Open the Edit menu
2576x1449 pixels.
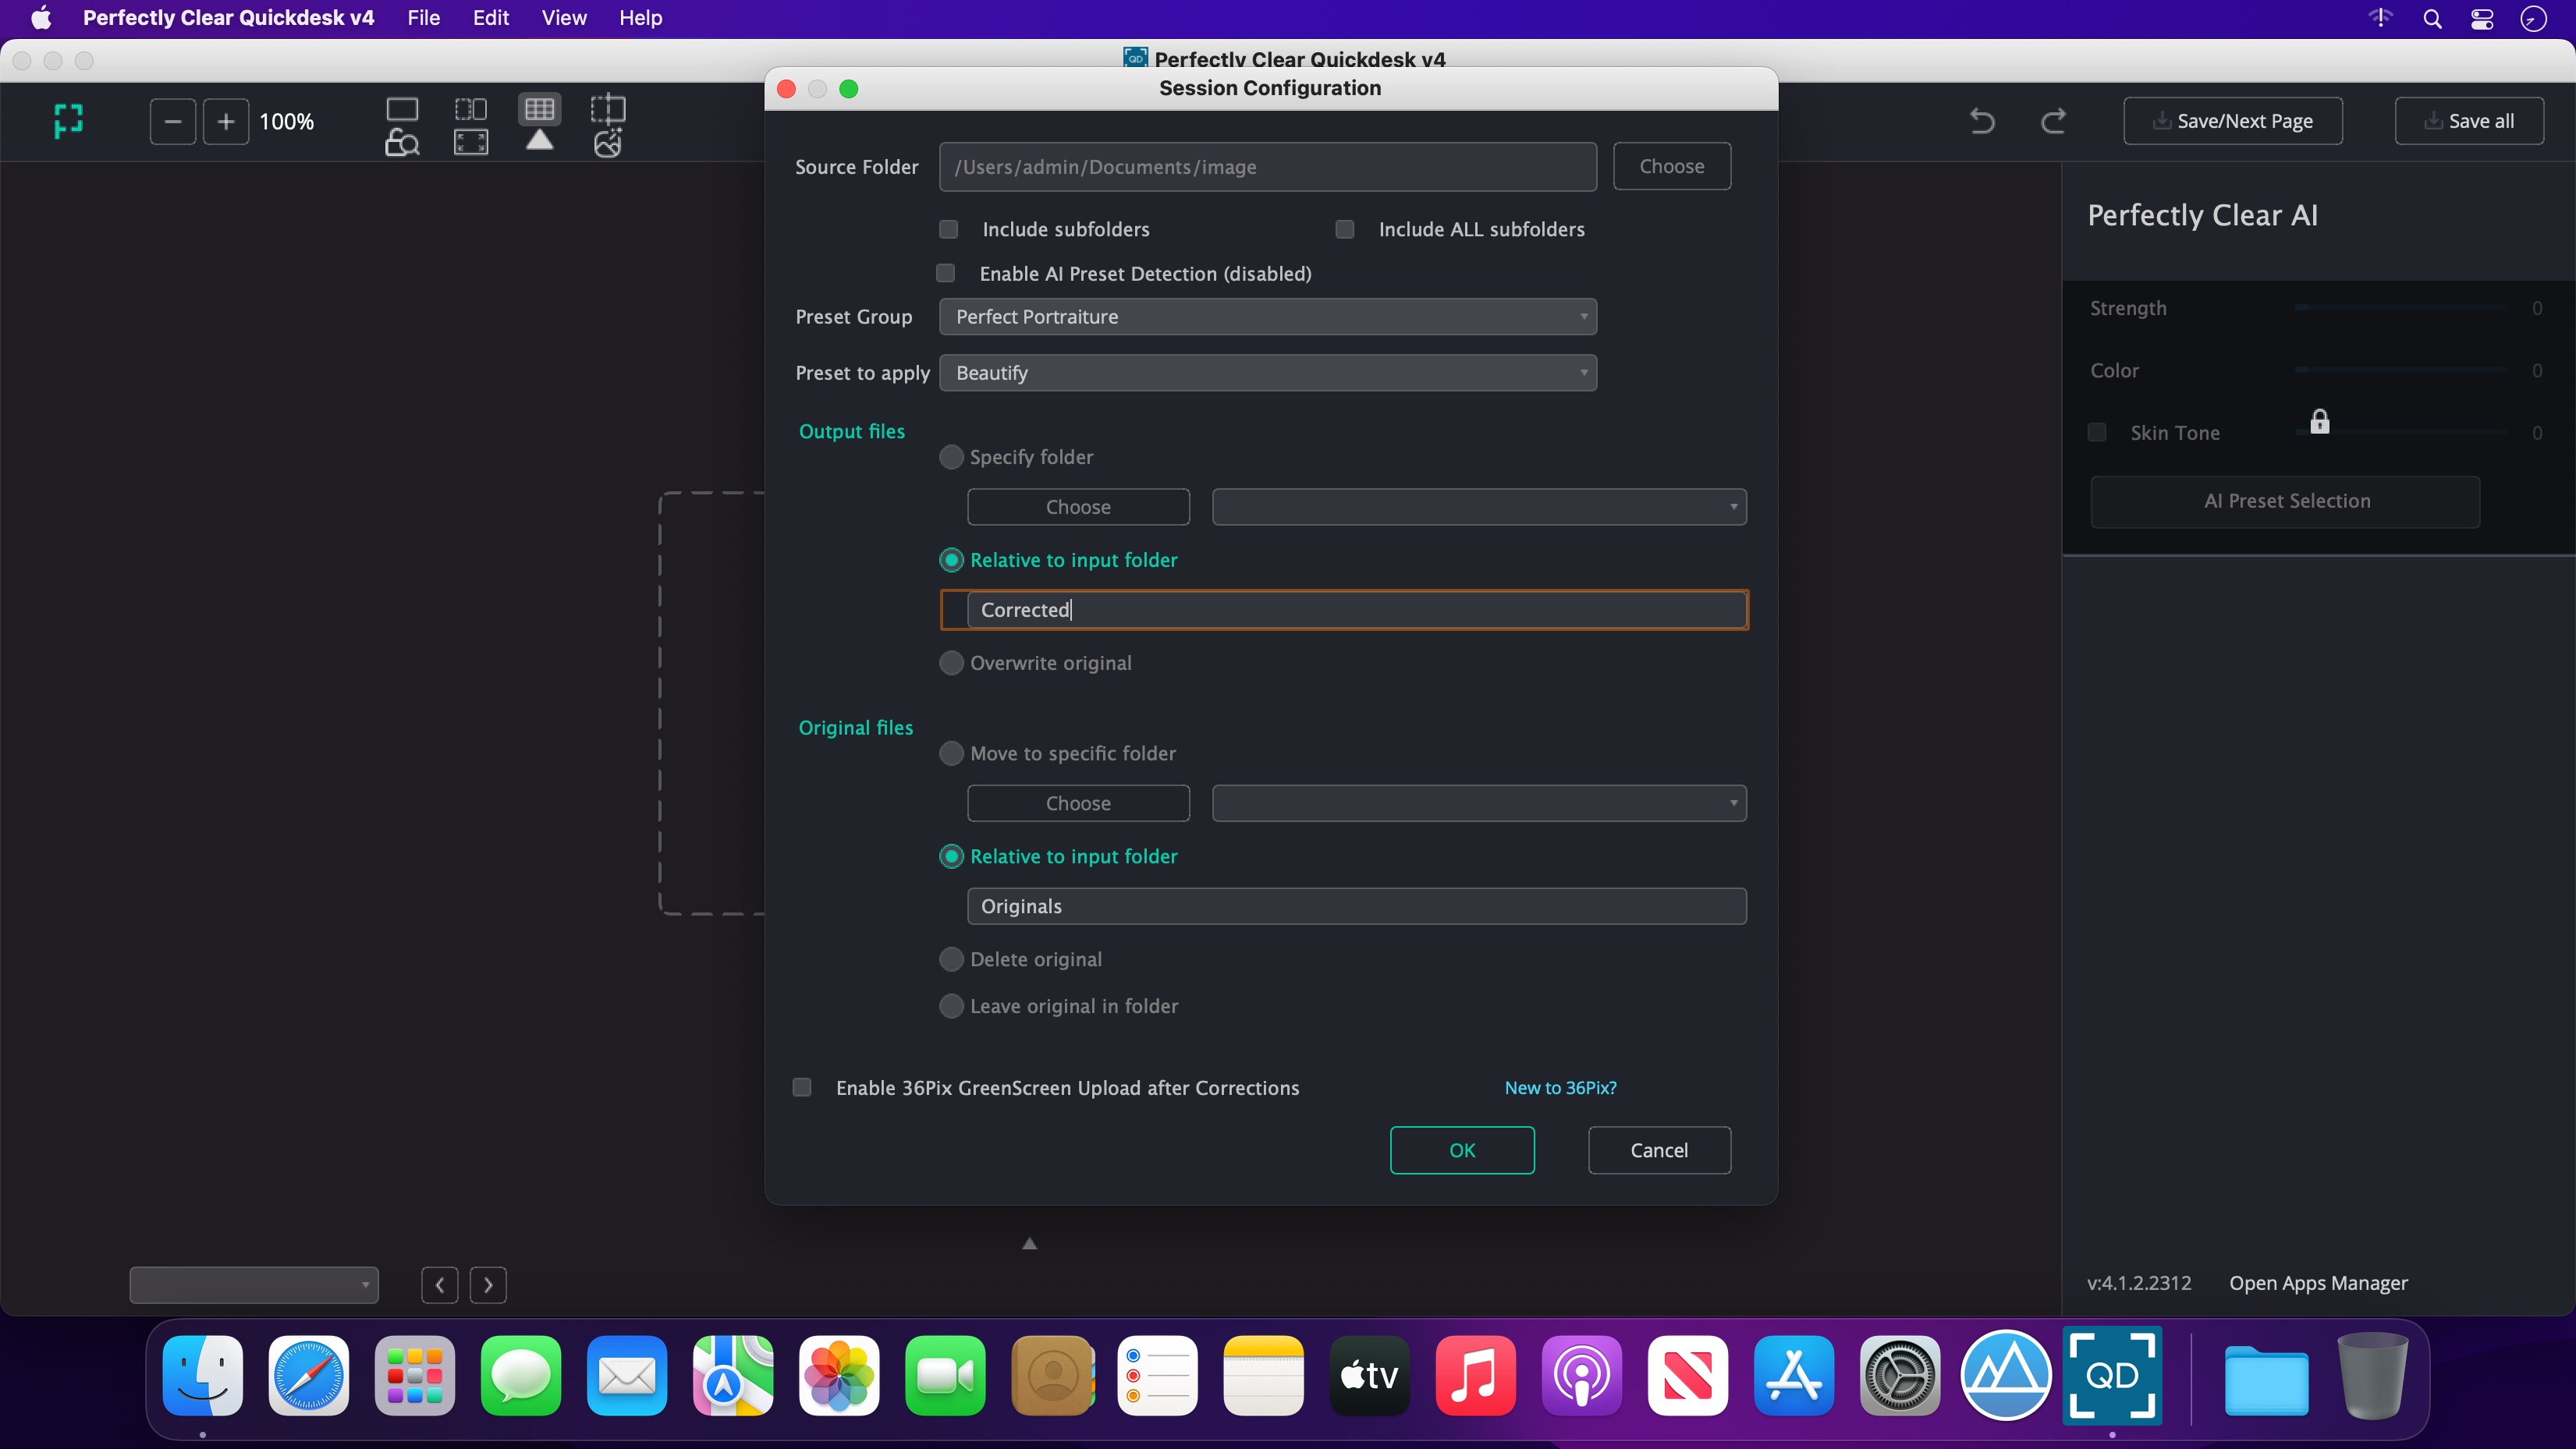[x=491, y=19]
